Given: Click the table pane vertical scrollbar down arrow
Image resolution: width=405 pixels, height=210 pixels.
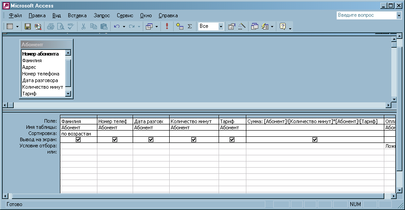Looking at the screenshot, I should tap(394, 99).
